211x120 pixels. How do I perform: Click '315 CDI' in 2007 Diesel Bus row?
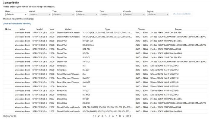86,103
